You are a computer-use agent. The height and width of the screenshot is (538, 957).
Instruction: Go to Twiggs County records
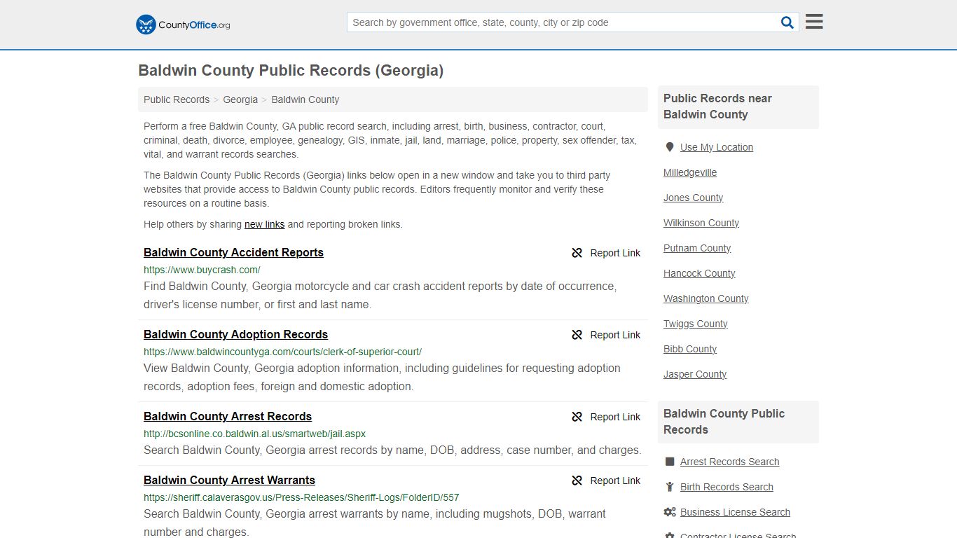point(696,324)
